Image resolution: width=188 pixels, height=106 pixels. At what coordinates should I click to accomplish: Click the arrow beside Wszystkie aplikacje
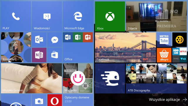(x=185, y=100)
